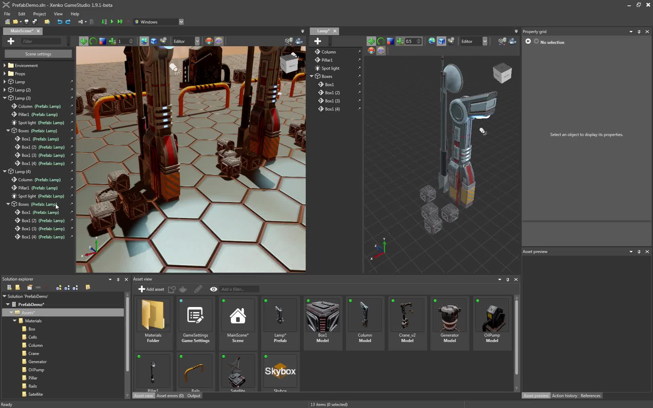Image resolution: width=653 pixels, height=408 pixels.
Task: Toggle world coordinate mode in Lamp editor
Action: [432, 41]
